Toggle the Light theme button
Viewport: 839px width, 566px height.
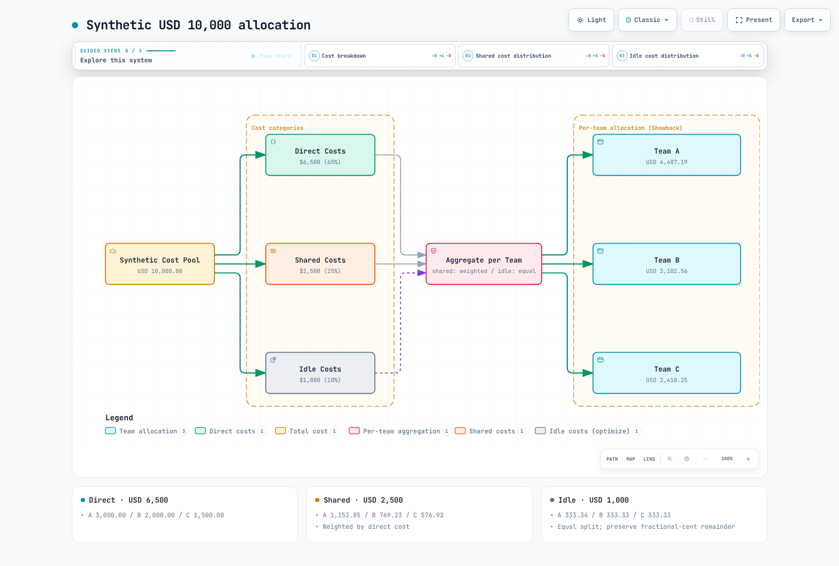(591, 20)
